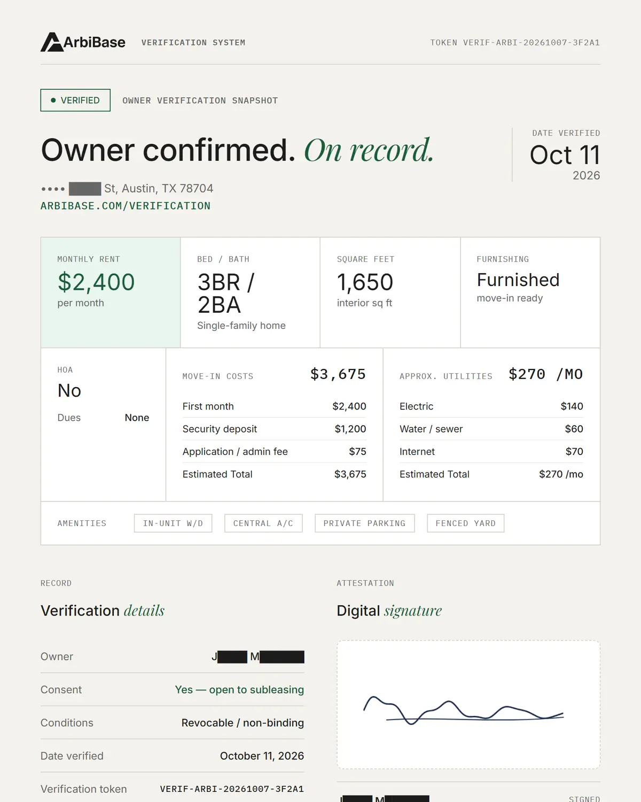
Task: Select the FENCED YARD amenity tag
Action: [466, 523]
